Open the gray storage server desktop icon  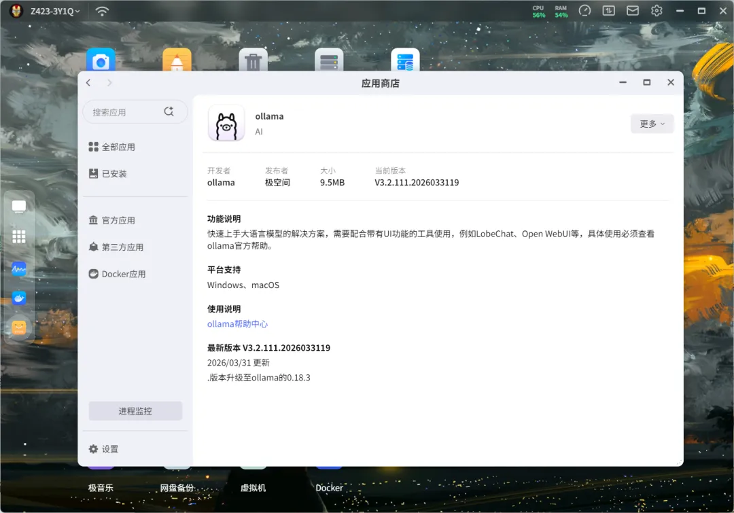click(329, 60)
